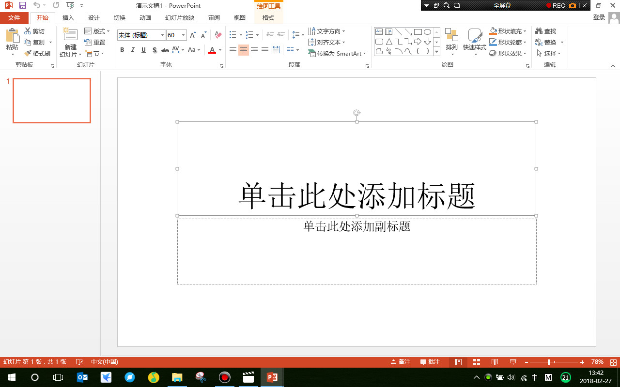Screen dimensions: 620x387
Task: Open the 文件 (File) menu
Action: pyautogui.click(x=15, y=17)
